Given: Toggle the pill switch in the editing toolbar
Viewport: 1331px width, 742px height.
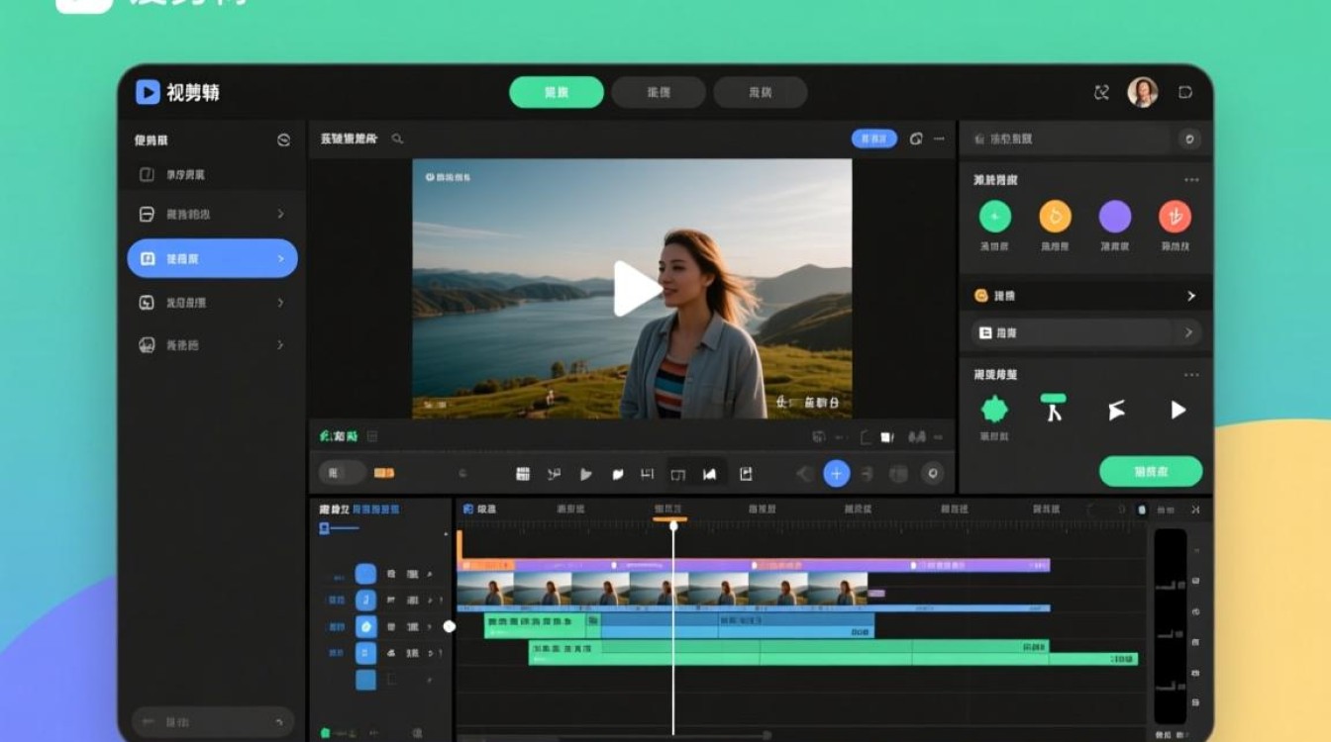Looking at the screenshot, I should click(342, 474).
